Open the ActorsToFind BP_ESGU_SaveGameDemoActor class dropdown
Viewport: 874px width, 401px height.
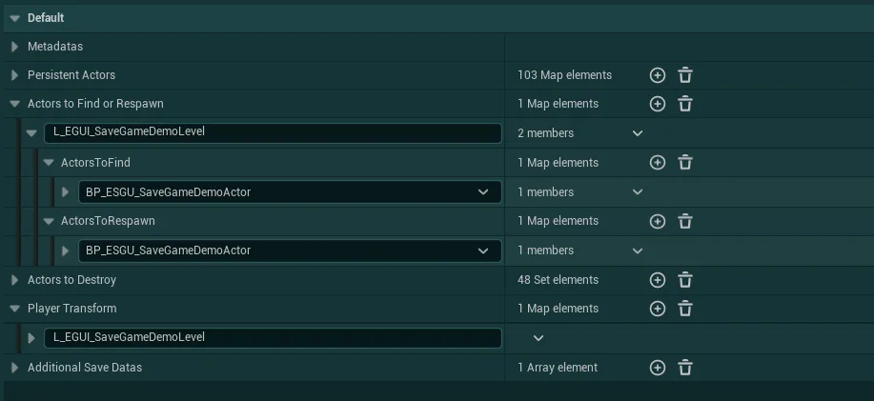click(482, 192)
